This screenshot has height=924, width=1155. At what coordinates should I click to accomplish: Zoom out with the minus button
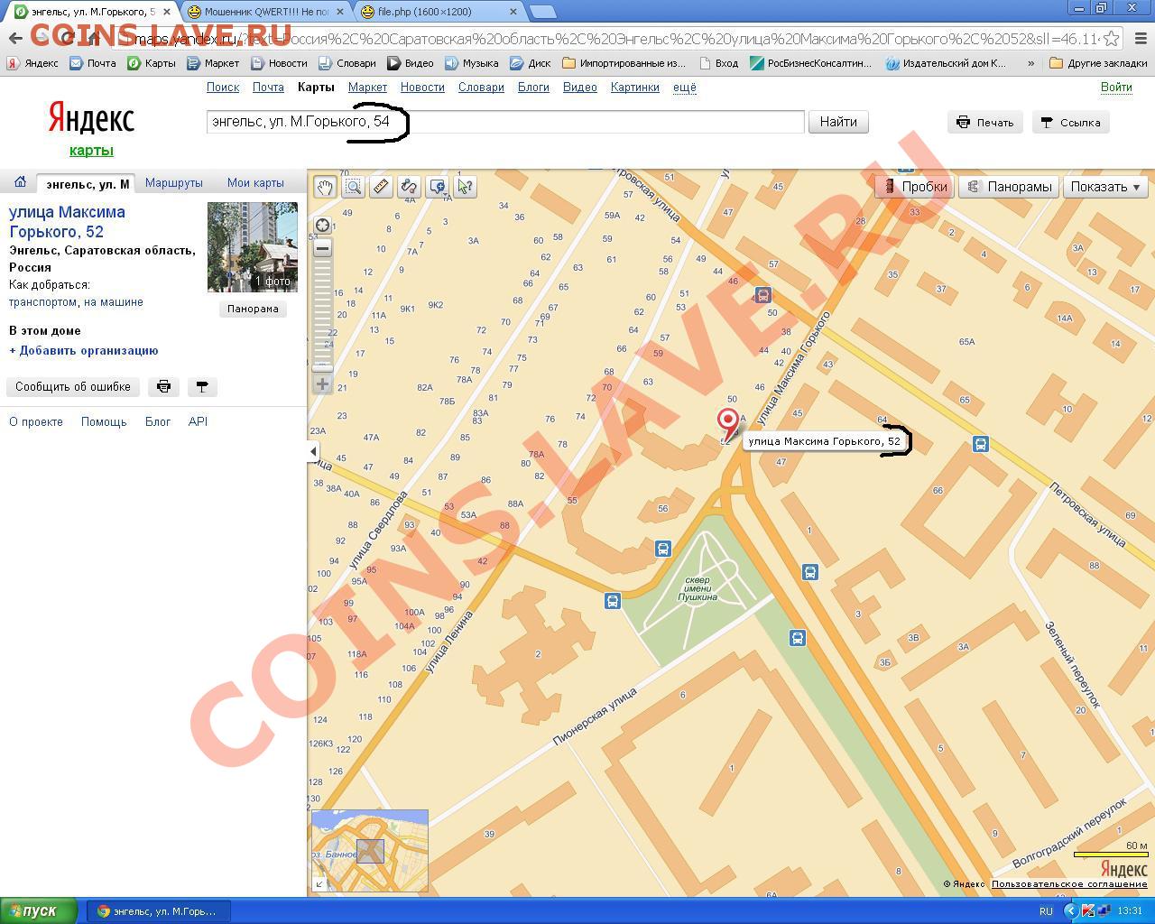[x=322, y=247]
